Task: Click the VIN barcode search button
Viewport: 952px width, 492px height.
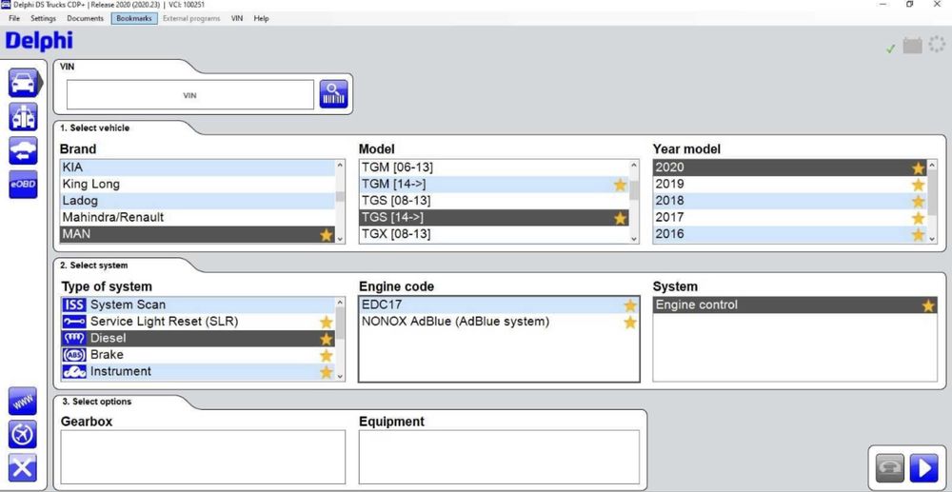Action: [334, 94]
